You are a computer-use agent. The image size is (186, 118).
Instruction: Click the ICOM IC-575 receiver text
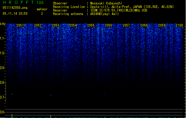tap(119, 10)
